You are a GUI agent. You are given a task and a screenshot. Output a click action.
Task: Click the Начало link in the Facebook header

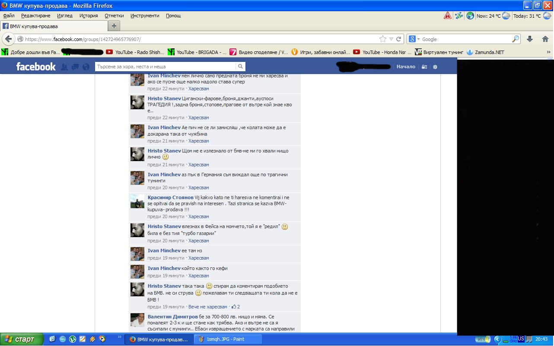pos(406,67)
